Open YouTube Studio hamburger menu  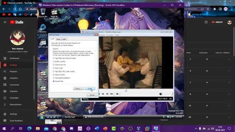(x=5, y=22)
